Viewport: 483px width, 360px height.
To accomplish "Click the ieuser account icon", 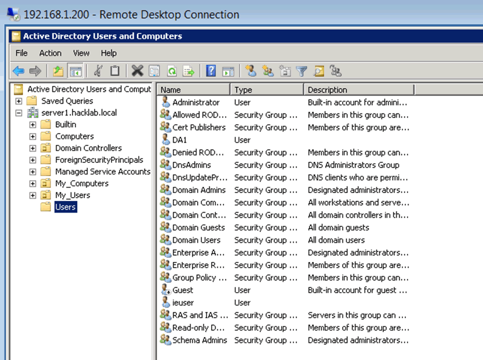I will (x=166, y=302).
